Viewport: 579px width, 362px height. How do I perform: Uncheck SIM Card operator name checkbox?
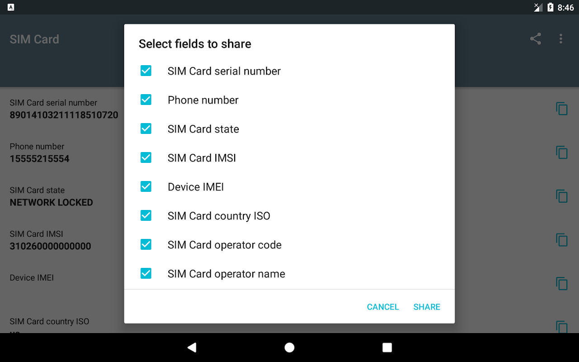(x=146, y=273)
